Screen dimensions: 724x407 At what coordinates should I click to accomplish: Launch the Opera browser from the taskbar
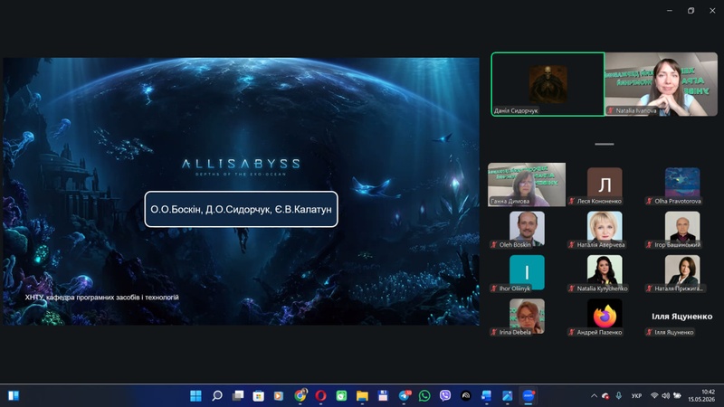[x=320, y=395]
